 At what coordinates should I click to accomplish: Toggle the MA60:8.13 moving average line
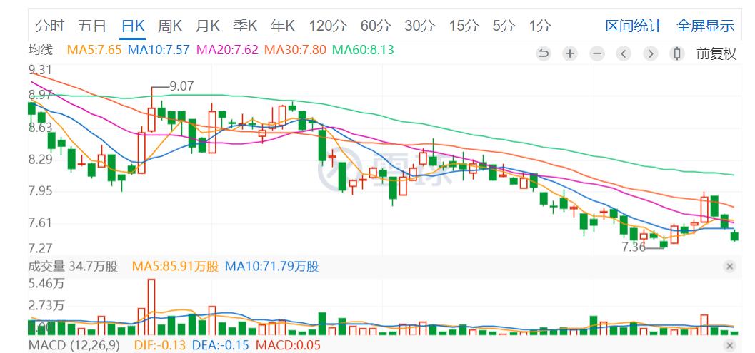tap(364, 49)
